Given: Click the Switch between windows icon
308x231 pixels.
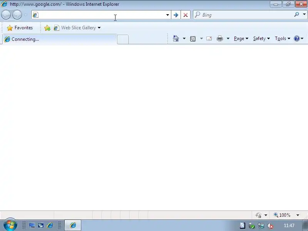Looking at the screenshot, I should [41, 225].
